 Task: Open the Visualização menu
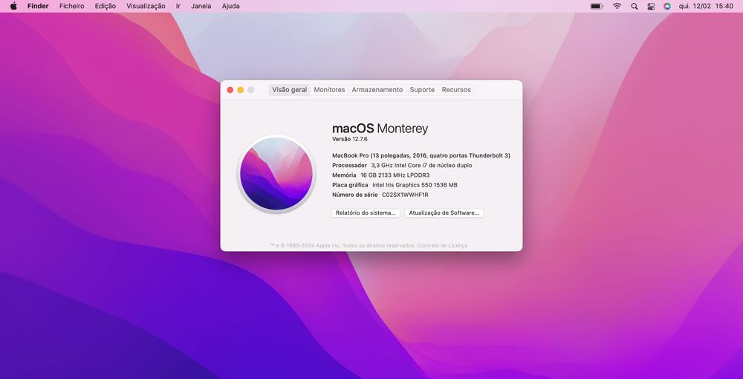coord(146,6)
